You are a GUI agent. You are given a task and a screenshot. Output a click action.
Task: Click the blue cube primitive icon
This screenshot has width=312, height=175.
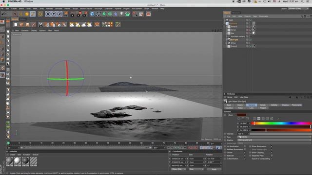pyautogui.click(x=92, y=14)
